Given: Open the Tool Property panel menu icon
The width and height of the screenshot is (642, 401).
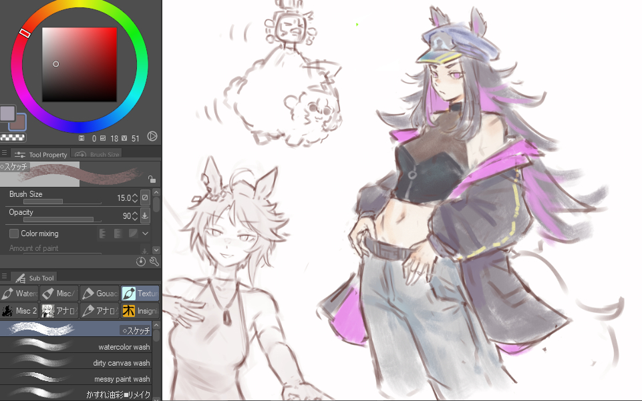Looking at the screenshot, I should [x=5, y=153].
